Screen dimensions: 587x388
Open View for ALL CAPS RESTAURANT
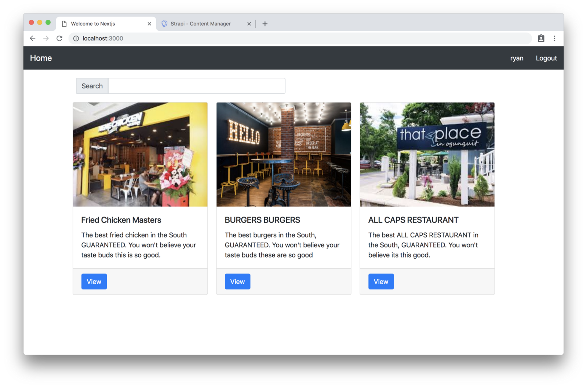click(x=381, y=281)
